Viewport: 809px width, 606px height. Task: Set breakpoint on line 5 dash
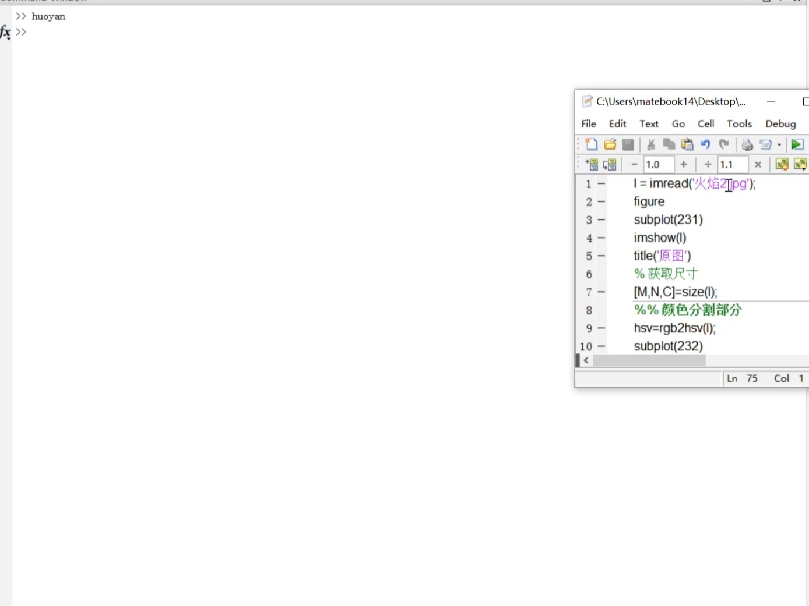click(602, 256)
